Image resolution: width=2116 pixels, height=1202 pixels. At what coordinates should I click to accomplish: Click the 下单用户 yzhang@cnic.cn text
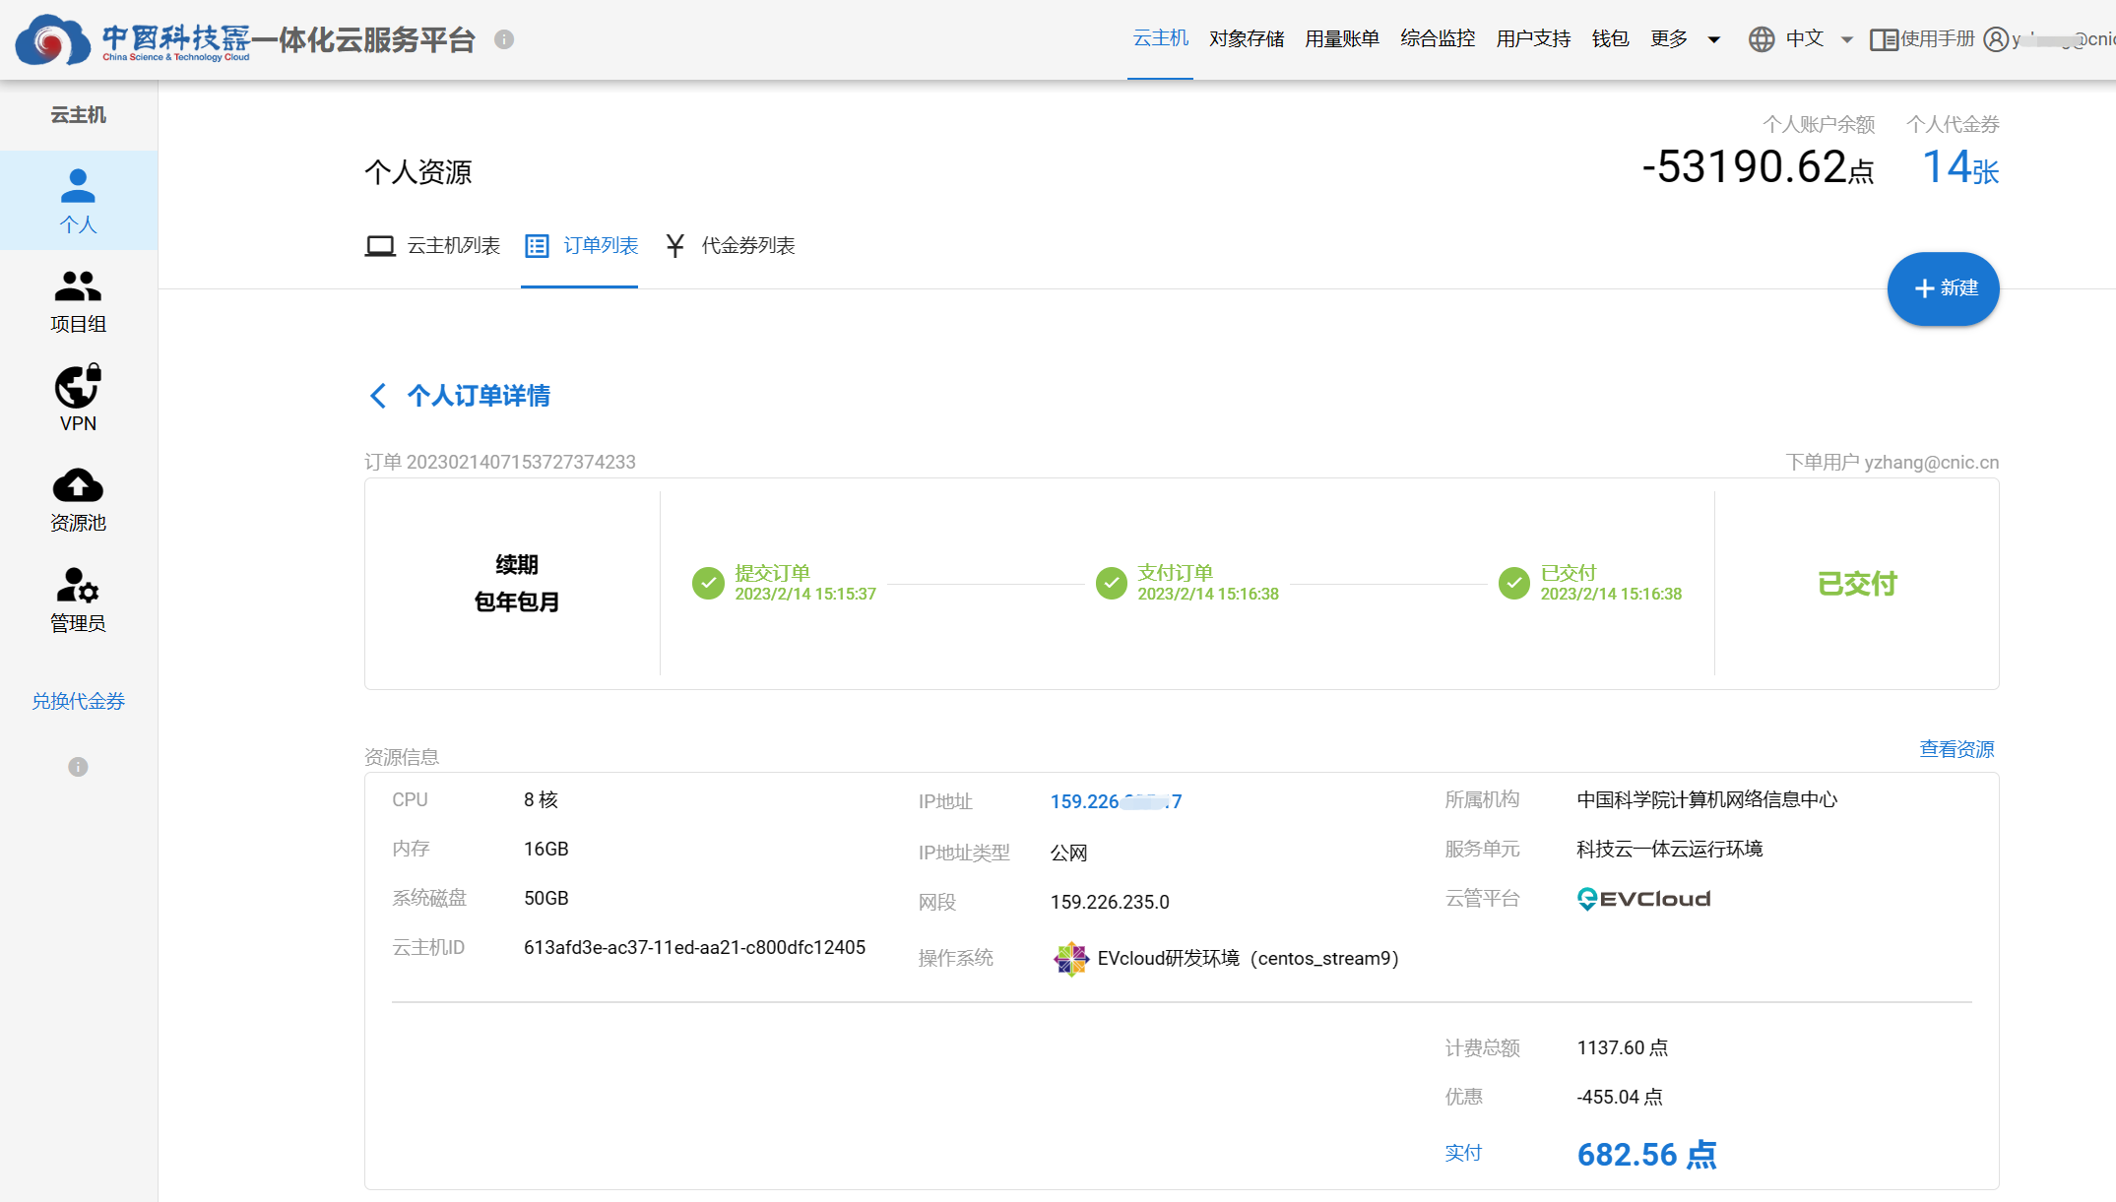(1892, 462)
